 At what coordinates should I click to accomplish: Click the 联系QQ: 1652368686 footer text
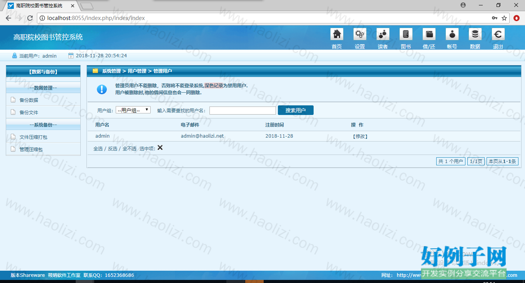(109, 275)
